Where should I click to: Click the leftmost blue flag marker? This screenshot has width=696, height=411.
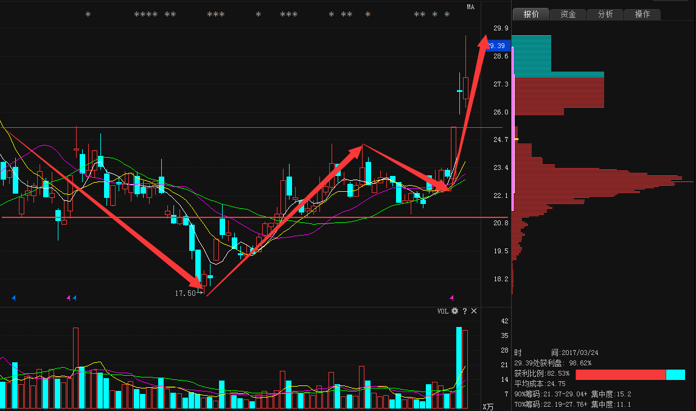coord(14,298)
